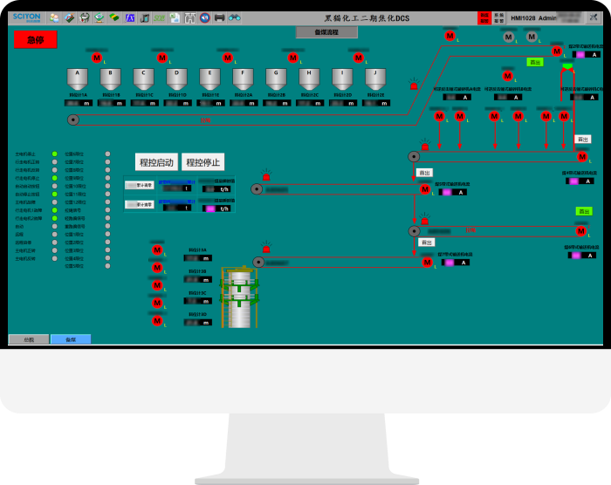Switch to the 备煤 tab at bottom
Viewport: 611px width, 485px height.
click(x=70, y=339)
